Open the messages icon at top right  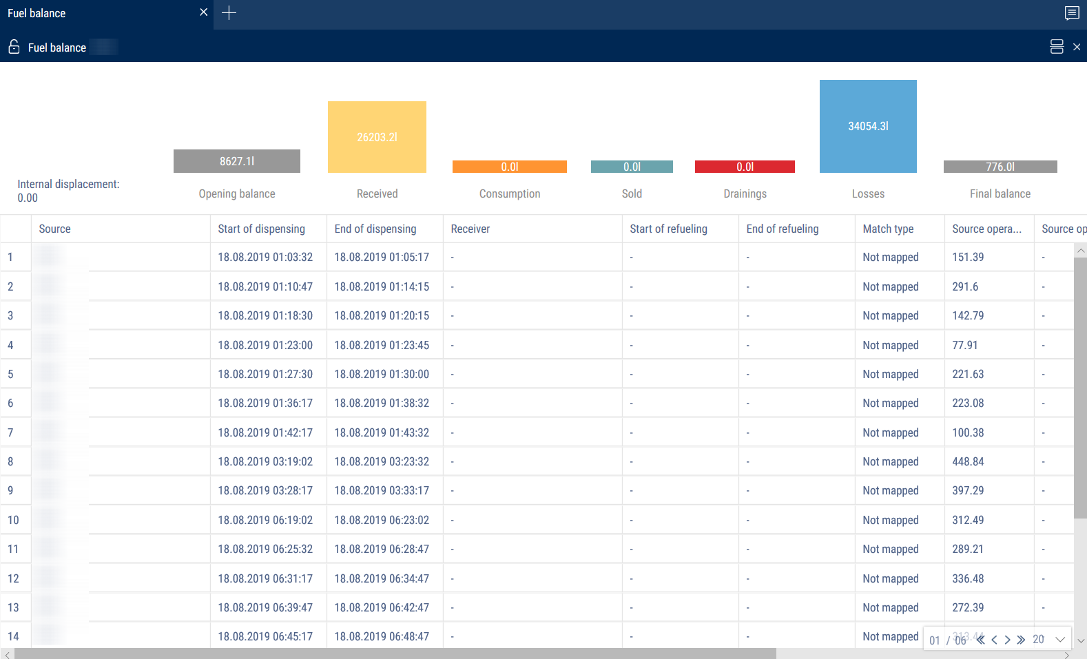click(x=1072, y=12)
